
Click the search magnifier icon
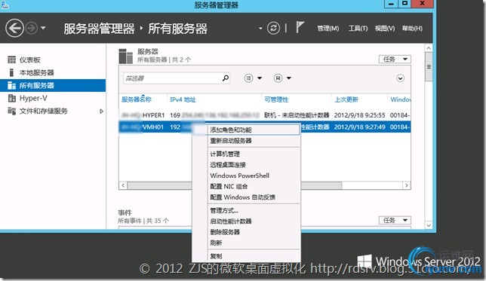coord(226,78)
